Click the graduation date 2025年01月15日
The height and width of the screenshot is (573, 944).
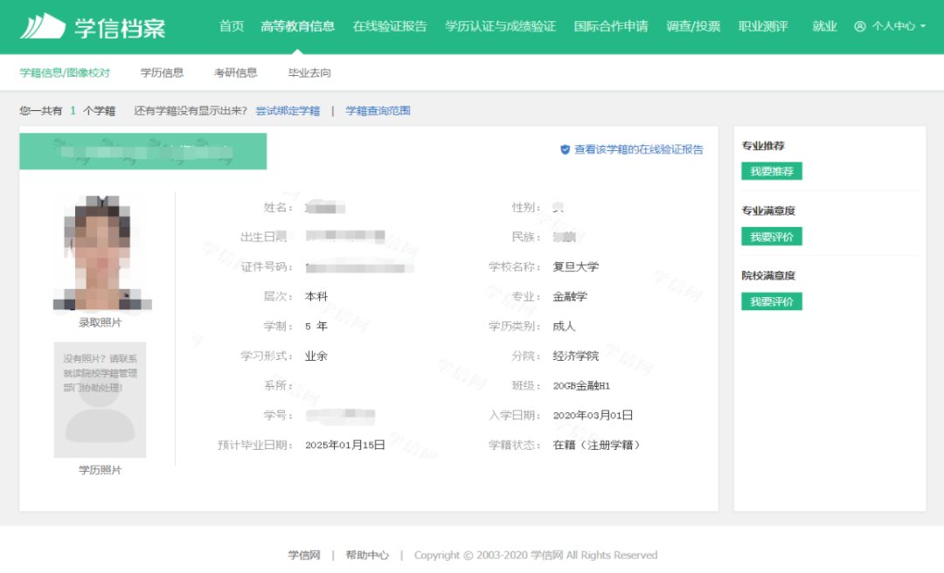click(345, 445)
